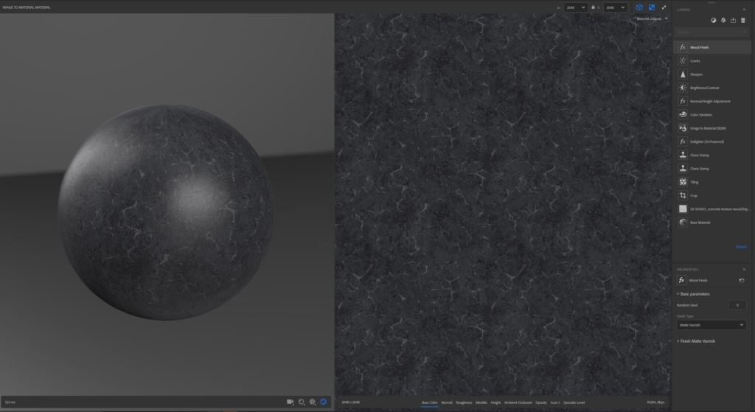
Task: Click the add material layer icon
Action: [x=723, y=20]
